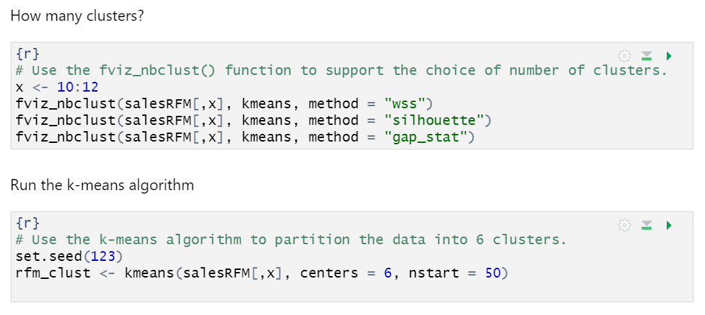Click the "wss" method string
This screenshot has width=705, height=315.
[x=409, y=103]
